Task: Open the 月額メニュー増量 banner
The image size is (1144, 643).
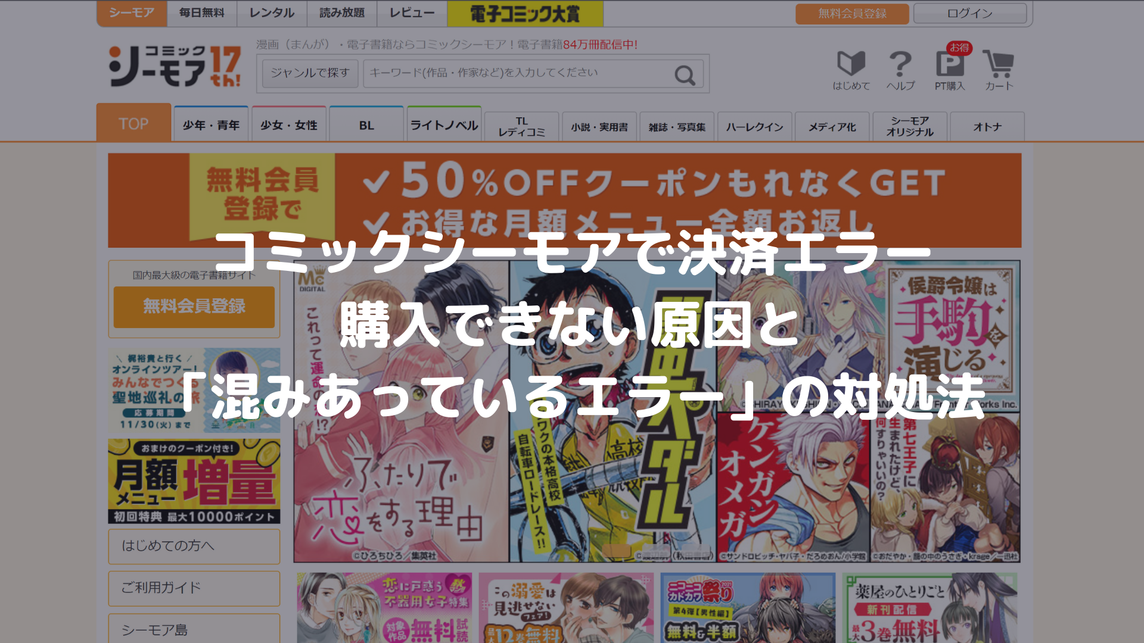Action: (x=194, y=481)
